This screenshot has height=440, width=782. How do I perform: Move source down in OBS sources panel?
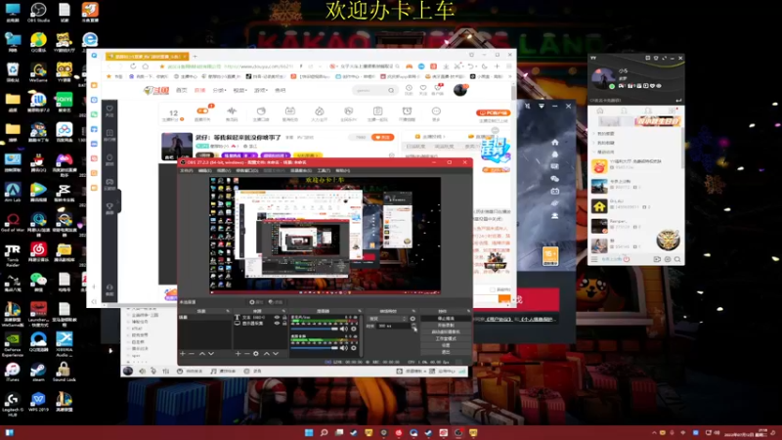click(x=276, y=354)
